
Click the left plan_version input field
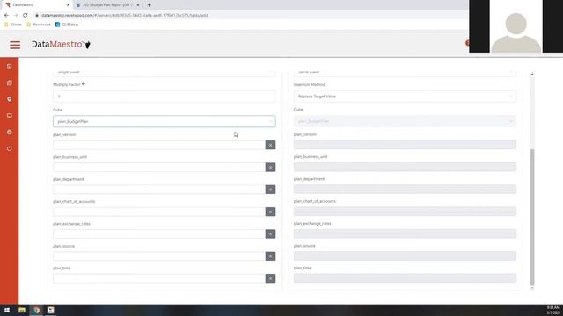point(159,145)
